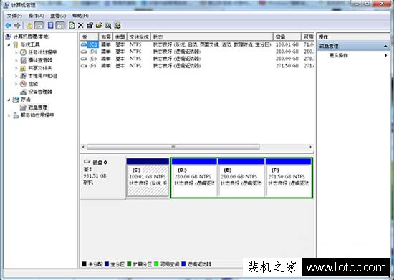Select the 计算机管理(本地) root node

[x=31, y=37]
